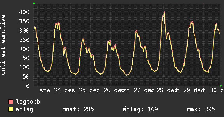Click the pink legtöbb legend swatch

(x=11, y=101)
